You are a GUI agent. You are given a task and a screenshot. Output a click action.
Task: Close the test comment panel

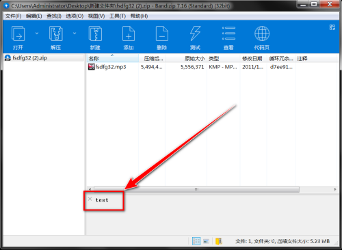[90, 199]
